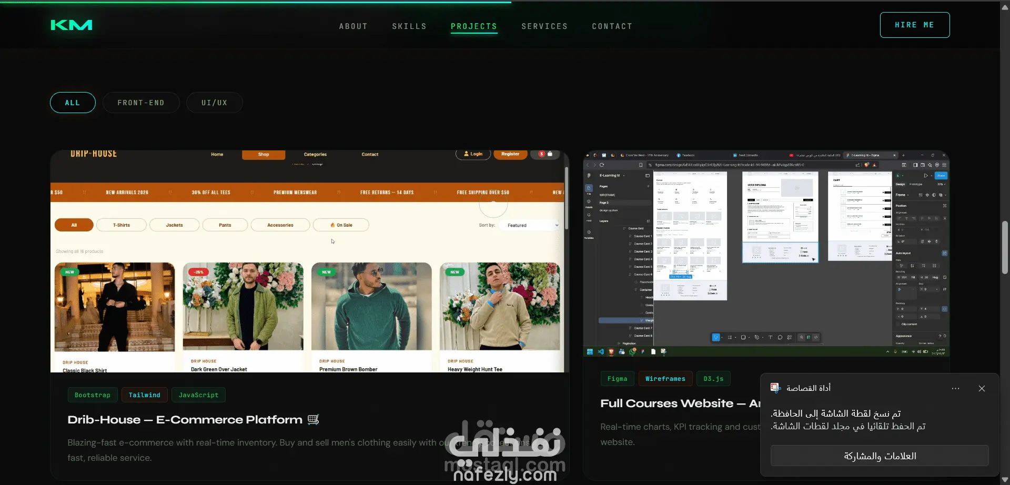Screen dimensions: 1010x485
Task: Click the Tailwind tag
Action: (145, 395)
